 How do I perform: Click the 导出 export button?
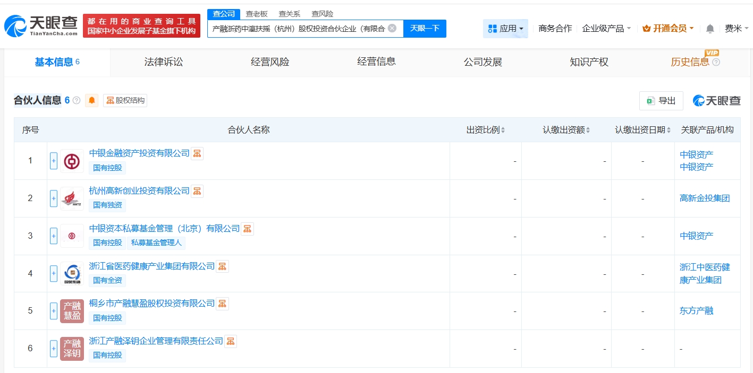661,101
